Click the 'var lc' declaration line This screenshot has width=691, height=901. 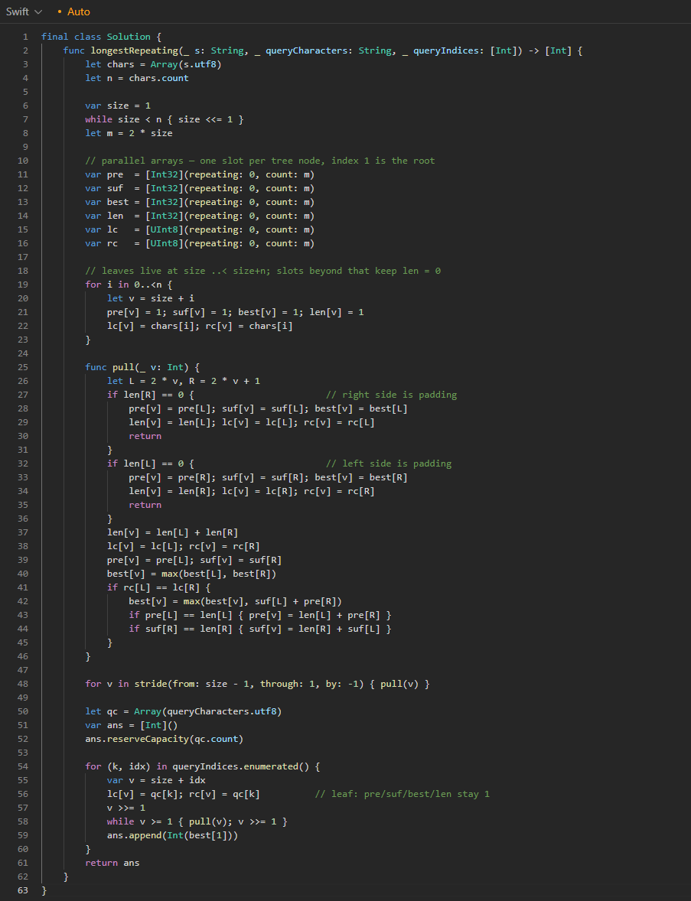pos(200,230)
